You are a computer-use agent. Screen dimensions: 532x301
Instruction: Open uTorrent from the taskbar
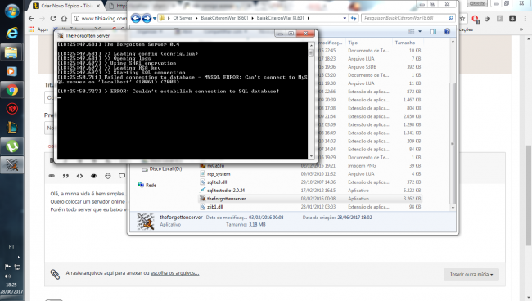point(12,146)
